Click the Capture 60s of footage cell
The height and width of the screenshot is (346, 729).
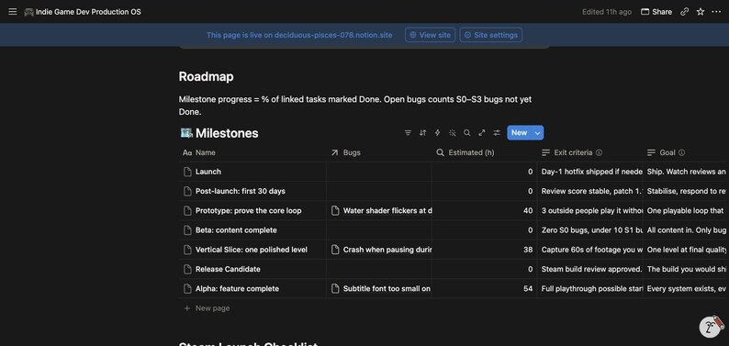[x=589, y=250]
